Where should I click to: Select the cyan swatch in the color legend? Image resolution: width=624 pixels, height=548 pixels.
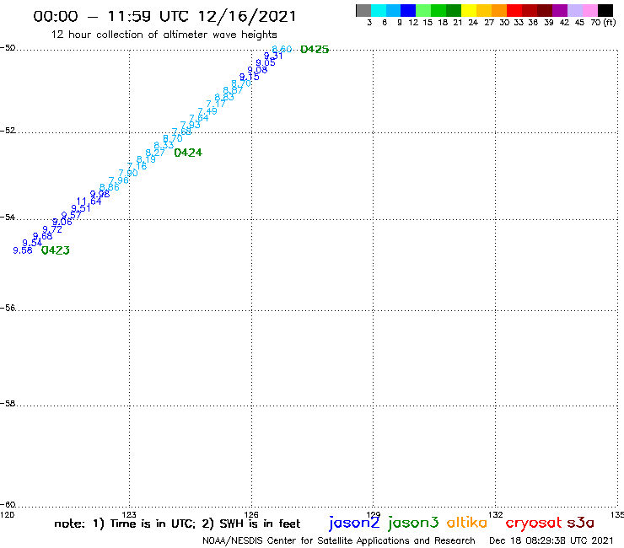379,10
